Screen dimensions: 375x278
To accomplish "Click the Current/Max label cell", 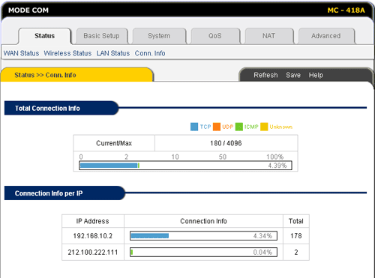I will pyautogui.click(x=114, y=143).
